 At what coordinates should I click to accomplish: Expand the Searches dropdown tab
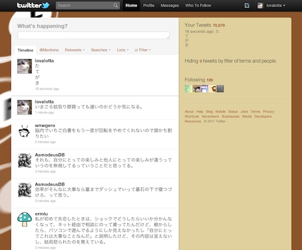pos(101,50)
